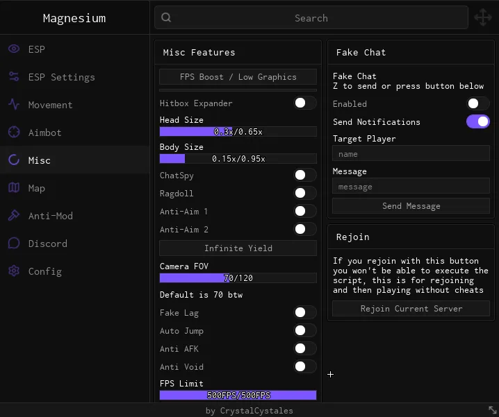499x417 pixels.
Task: Click the Misc spinner icon
Action: coord(14,160)
